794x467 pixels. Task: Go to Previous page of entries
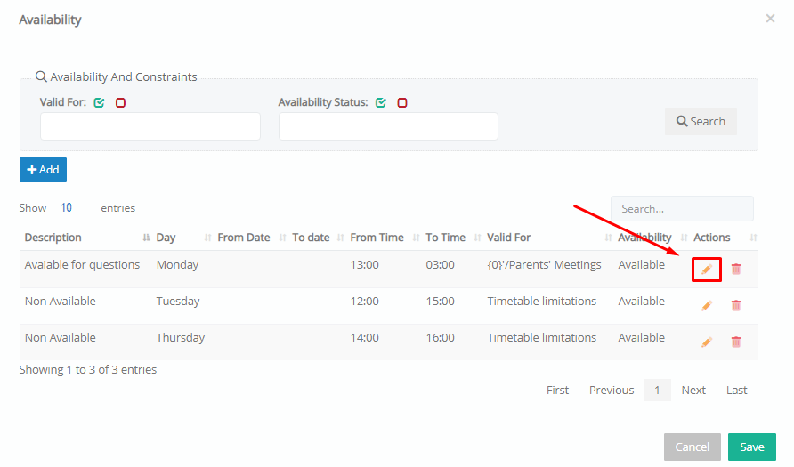[612, 391]
